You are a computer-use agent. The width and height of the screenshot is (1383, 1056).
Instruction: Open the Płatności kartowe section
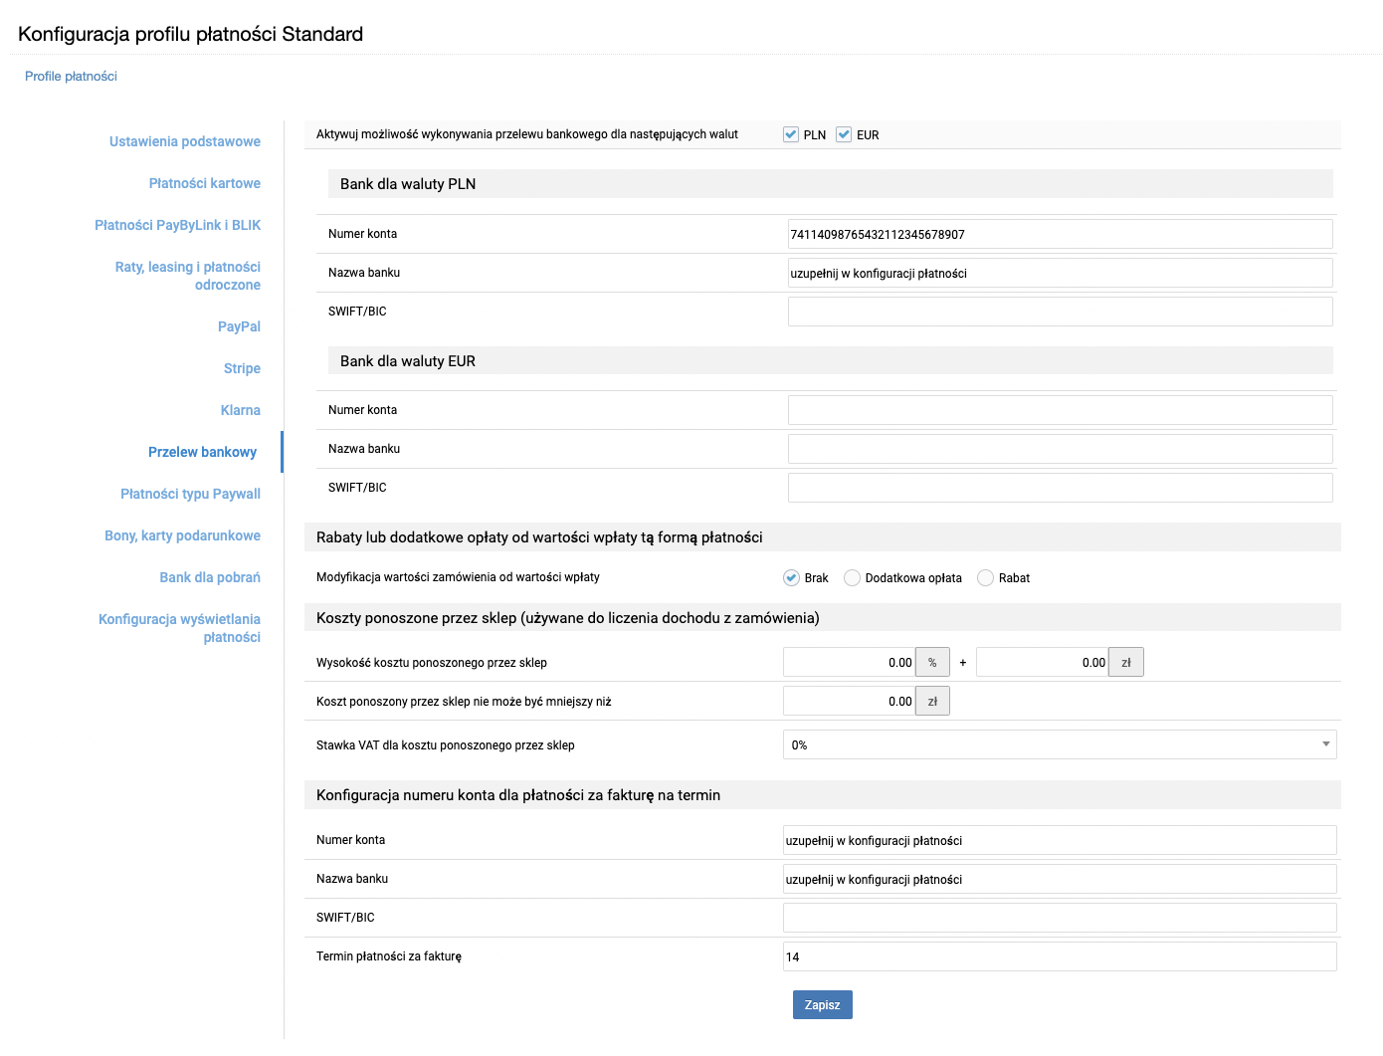pos(205,183)
